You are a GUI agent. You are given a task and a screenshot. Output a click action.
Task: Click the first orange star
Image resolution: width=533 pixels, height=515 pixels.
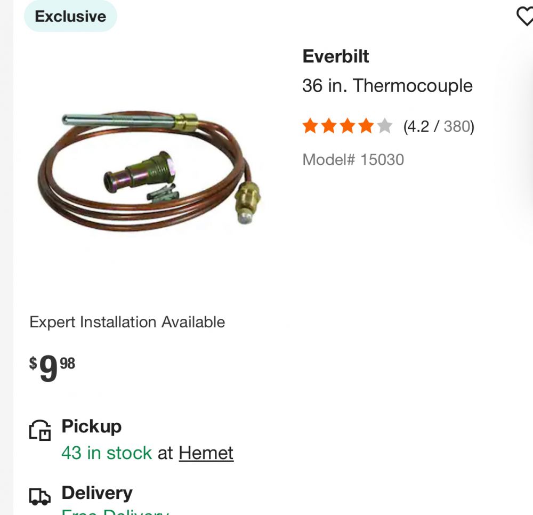pos(310,126)
